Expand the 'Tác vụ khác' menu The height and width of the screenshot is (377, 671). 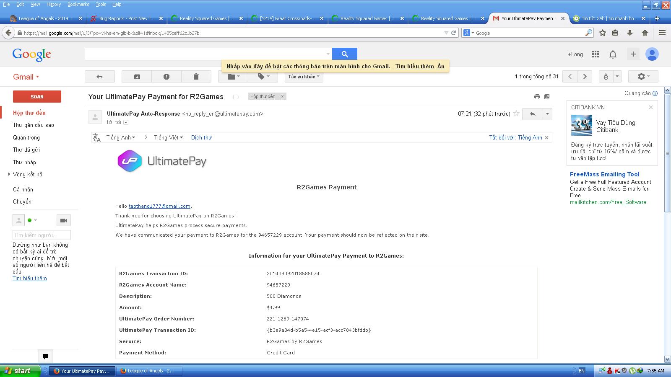tap(304, 77)
